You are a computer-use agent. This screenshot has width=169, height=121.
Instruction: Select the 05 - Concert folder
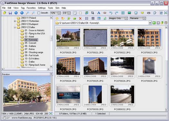click(x=30, y=43)
